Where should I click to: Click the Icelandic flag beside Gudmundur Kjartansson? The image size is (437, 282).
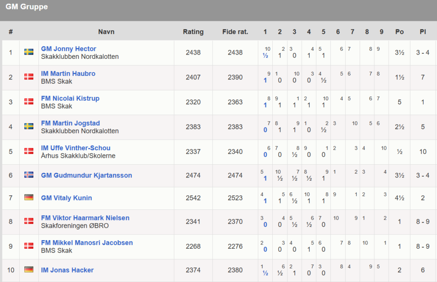click(29, 175)
